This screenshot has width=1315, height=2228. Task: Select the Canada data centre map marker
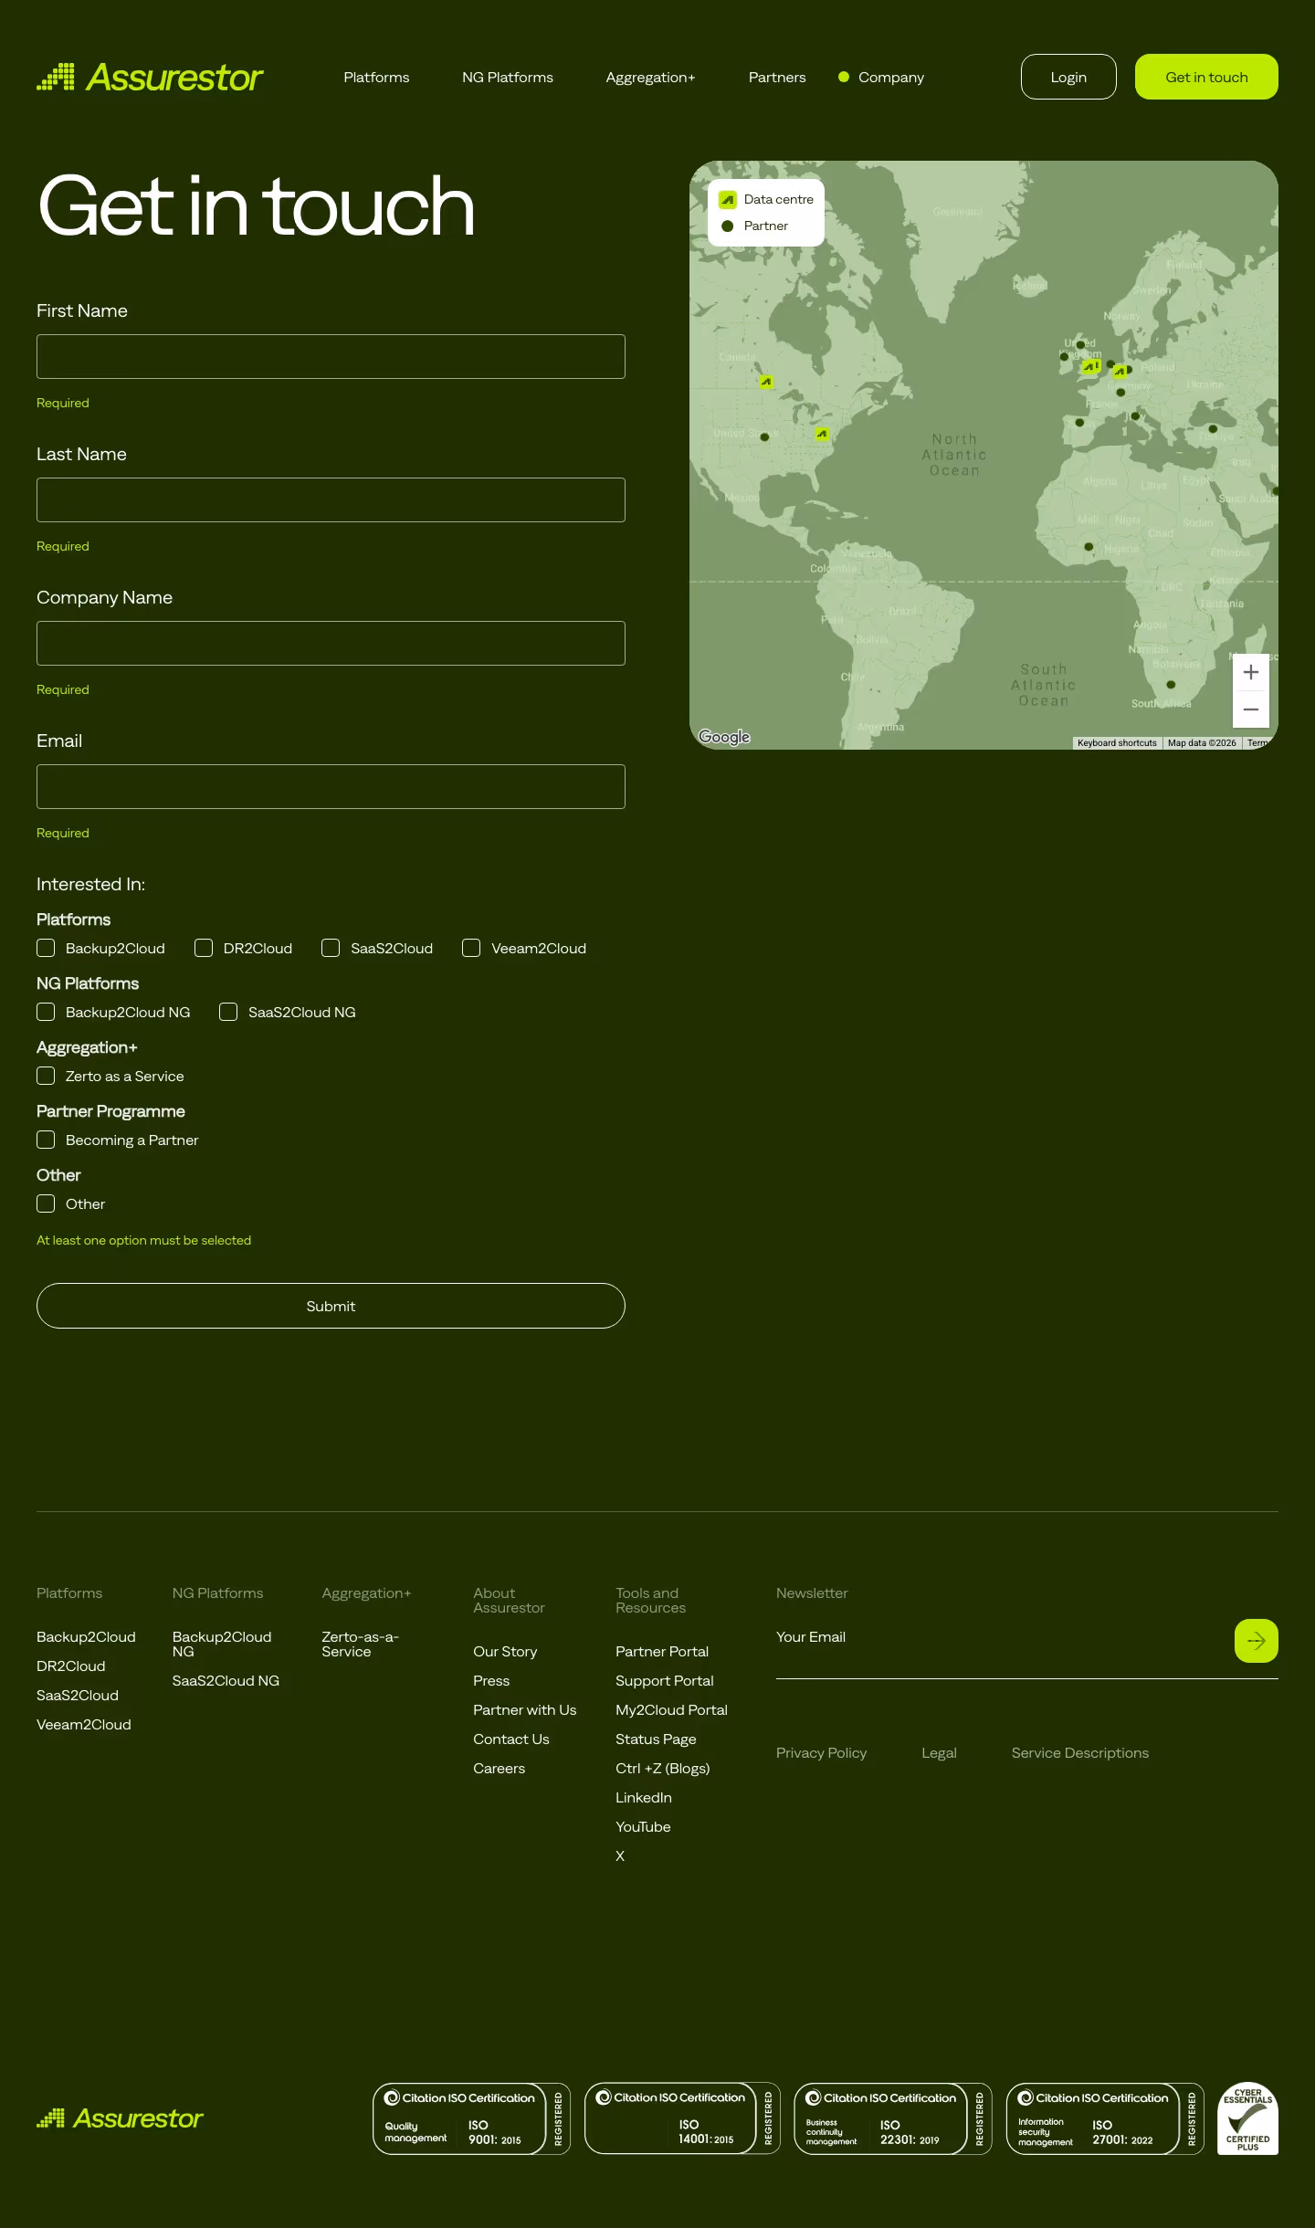[x=766, y=382]
